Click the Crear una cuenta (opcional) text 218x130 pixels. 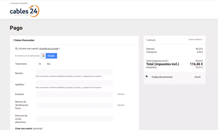click(x=29, y=128)
